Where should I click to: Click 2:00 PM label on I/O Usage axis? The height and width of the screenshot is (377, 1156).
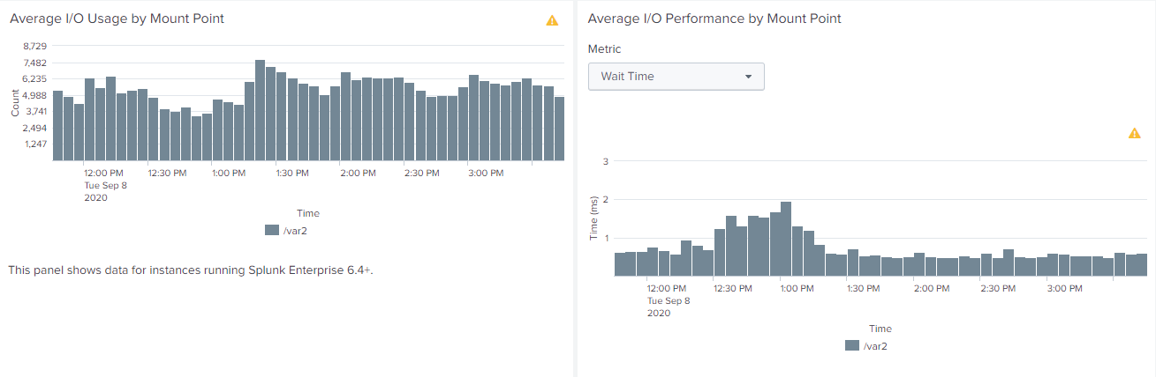[358, 174]
